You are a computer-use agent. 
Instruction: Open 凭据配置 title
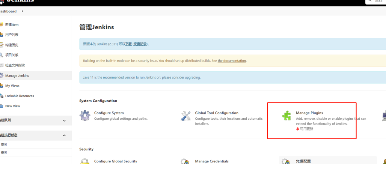[x=303, y=161]
